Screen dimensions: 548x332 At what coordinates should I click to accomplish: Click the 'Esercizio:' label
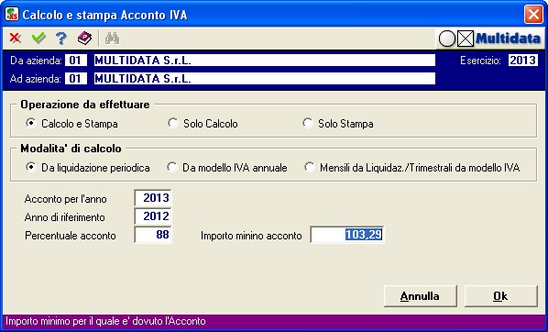click(480, 61)
